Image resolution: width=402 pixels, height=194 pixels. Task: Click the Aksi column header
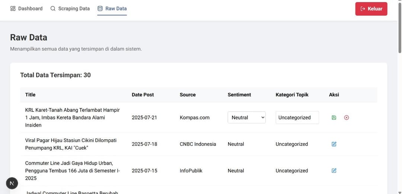tap(334, 95)
